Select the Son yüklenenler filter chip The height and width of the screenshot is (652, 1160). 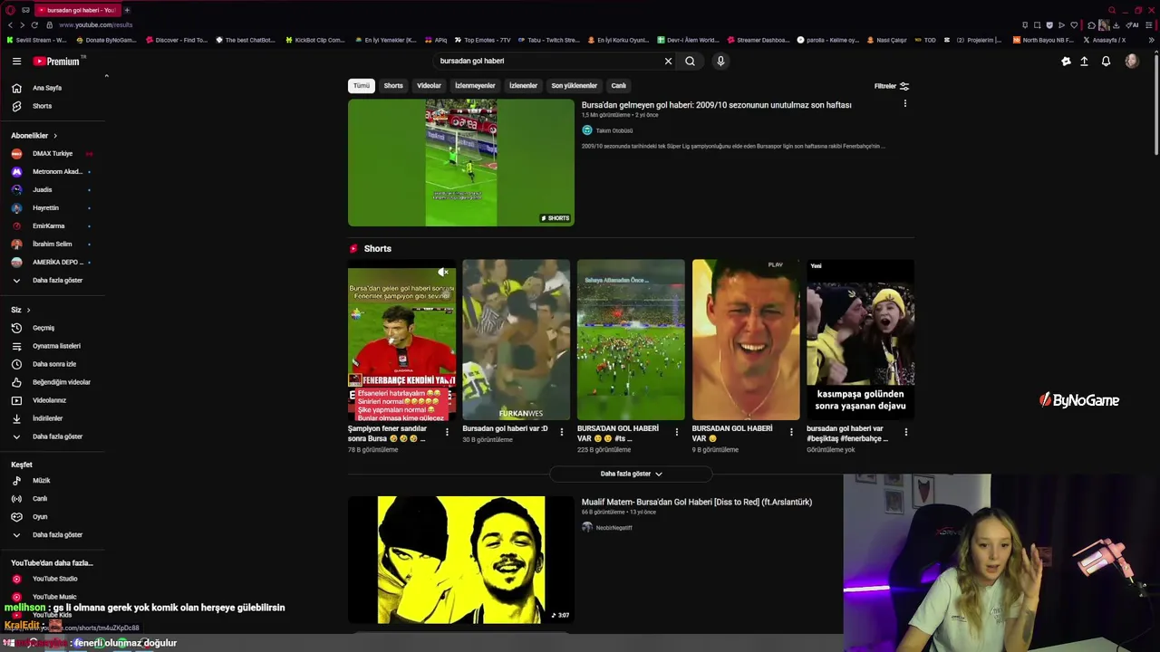[x=575, y=86]
